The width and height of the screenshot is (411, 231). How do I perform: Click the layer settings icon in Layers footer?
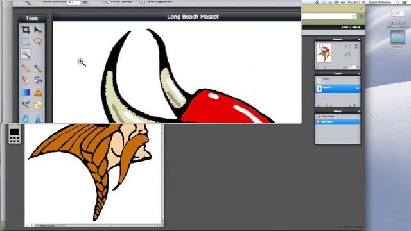pyautogui.click(x=319, y=105)
